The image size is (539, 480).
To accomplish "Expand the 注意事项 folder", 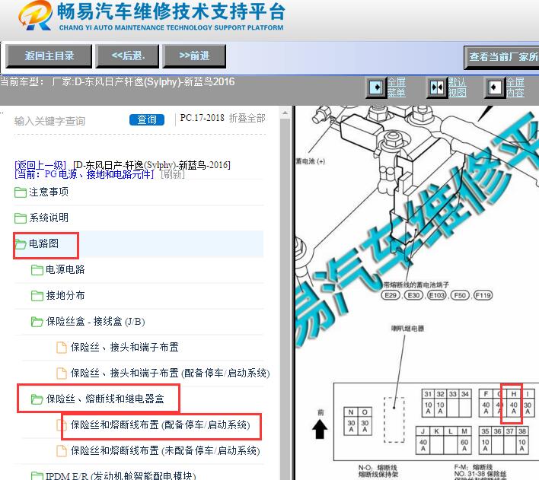I will click(x=49, y=192).
